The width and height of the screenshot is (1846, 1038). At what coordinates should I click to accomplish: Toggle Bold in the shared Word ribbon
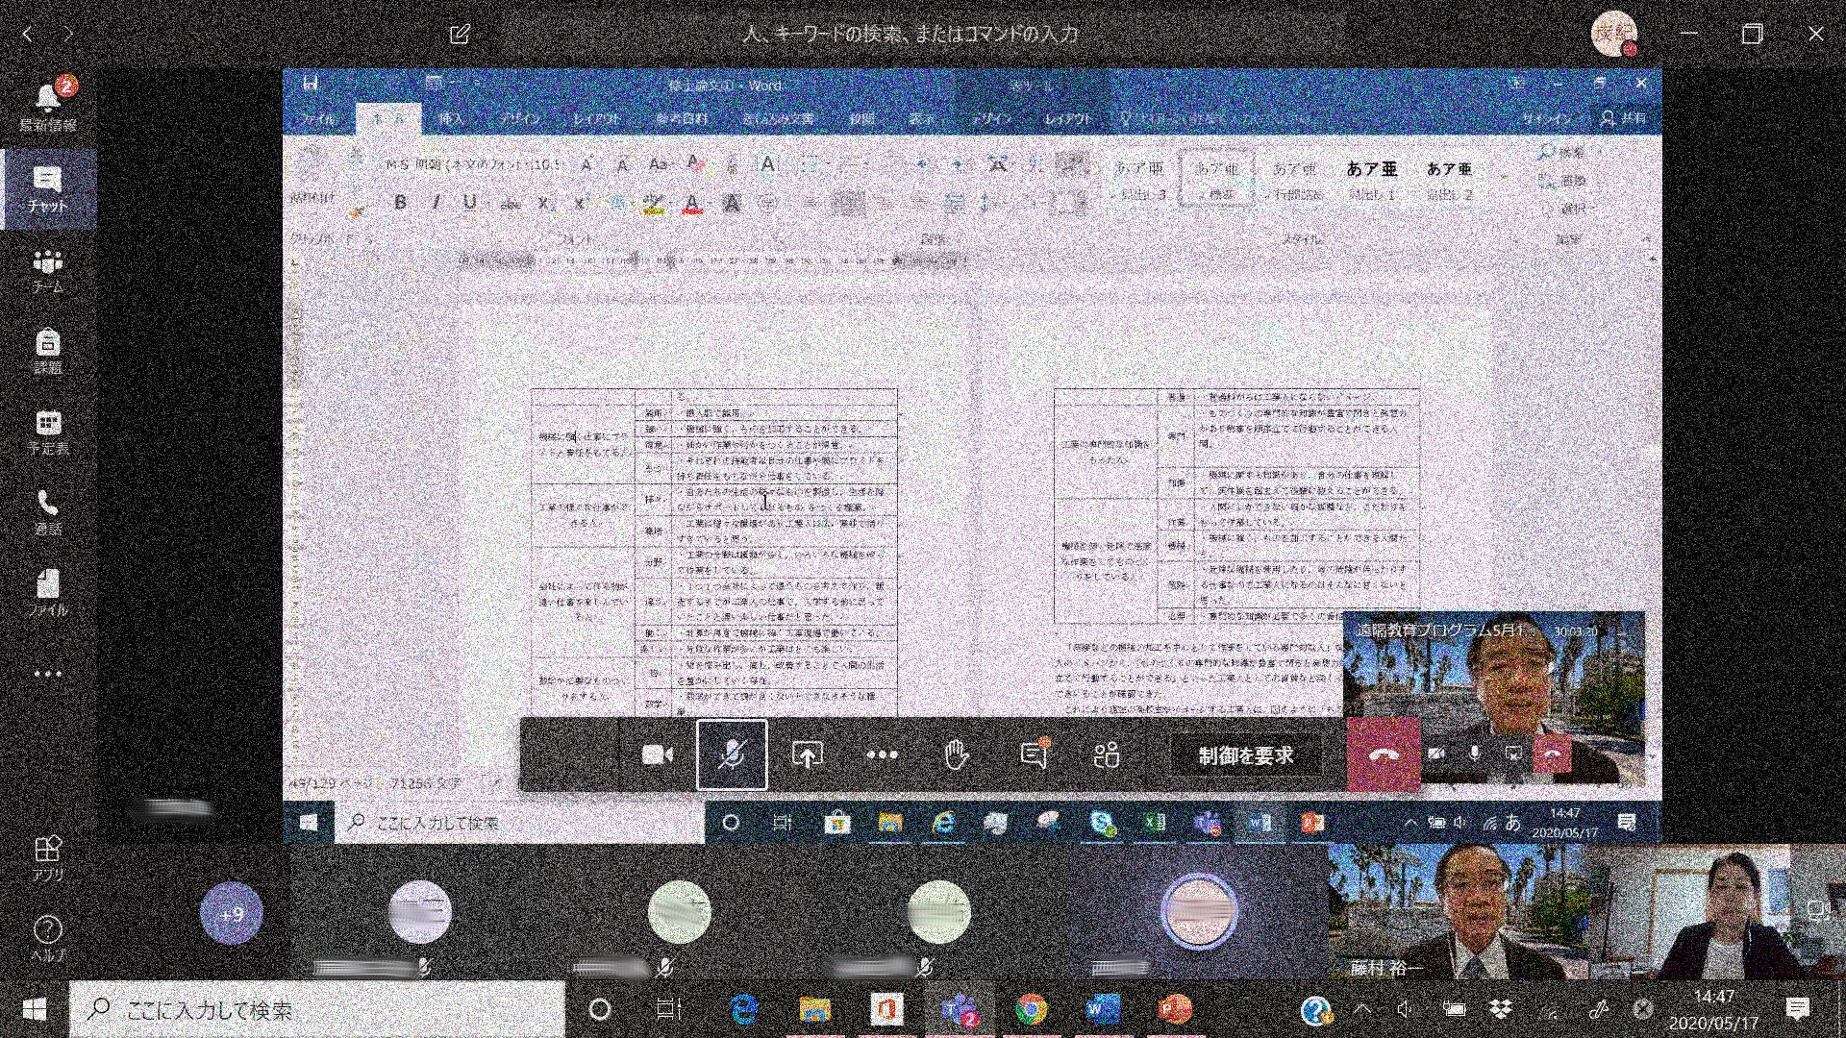pyautogui.click(x=400, y=203)
